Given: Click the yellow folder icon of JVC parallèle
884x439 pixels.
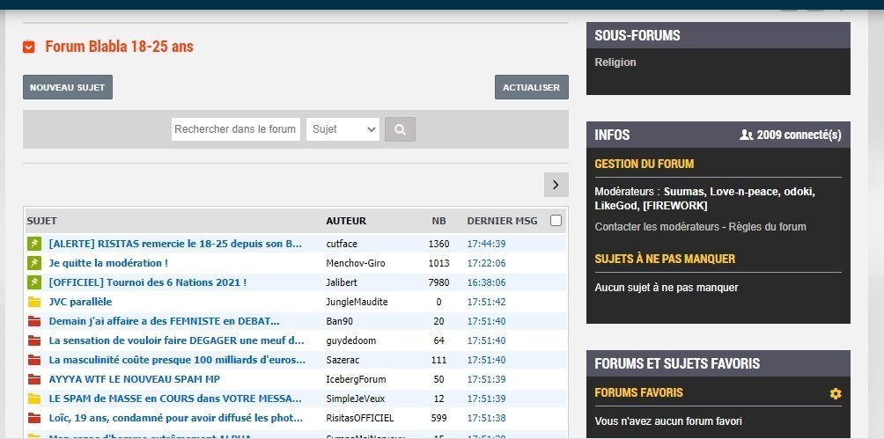Looking at the screenshot, I should 34,302.
